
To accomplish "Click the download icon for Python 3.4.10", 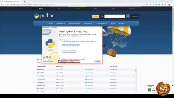I will pyautogui.click(x=86, y=79).
